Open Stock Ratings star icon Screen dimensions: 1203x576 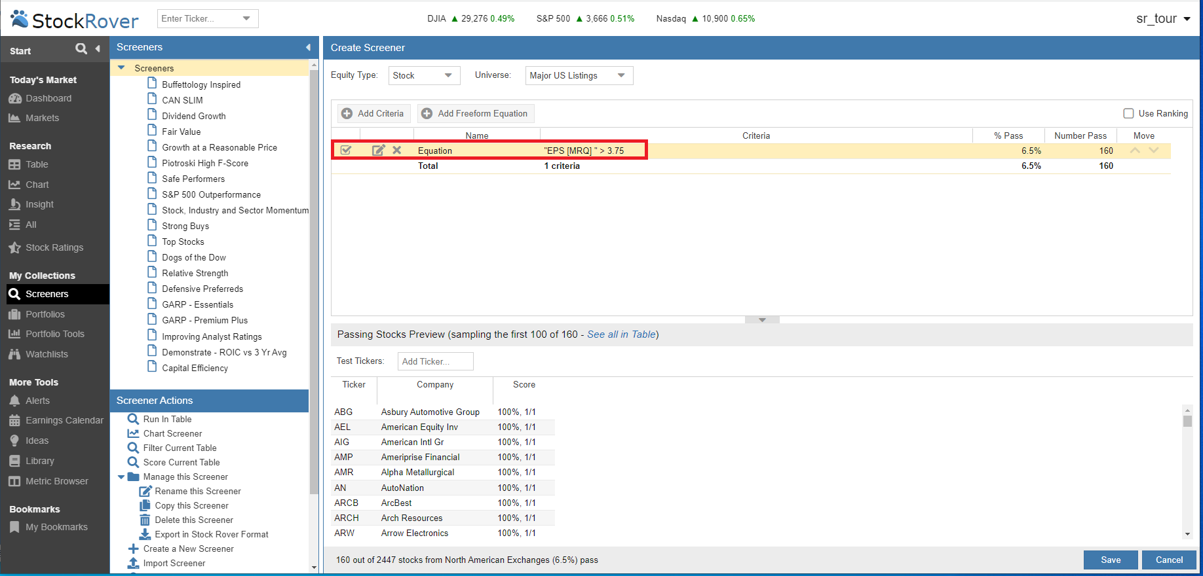tap(15, 247)
